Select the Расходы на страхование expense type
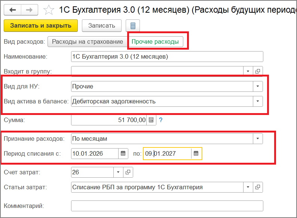 coord(87,41)
